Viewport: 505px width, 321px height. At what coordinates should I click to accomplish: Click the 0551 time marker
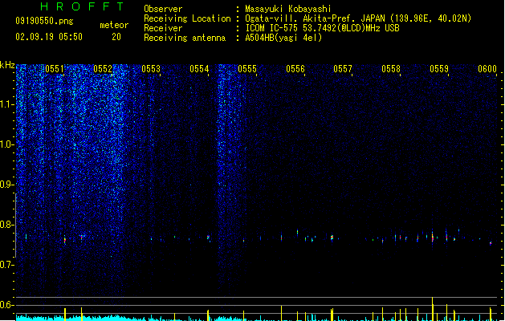55,69
